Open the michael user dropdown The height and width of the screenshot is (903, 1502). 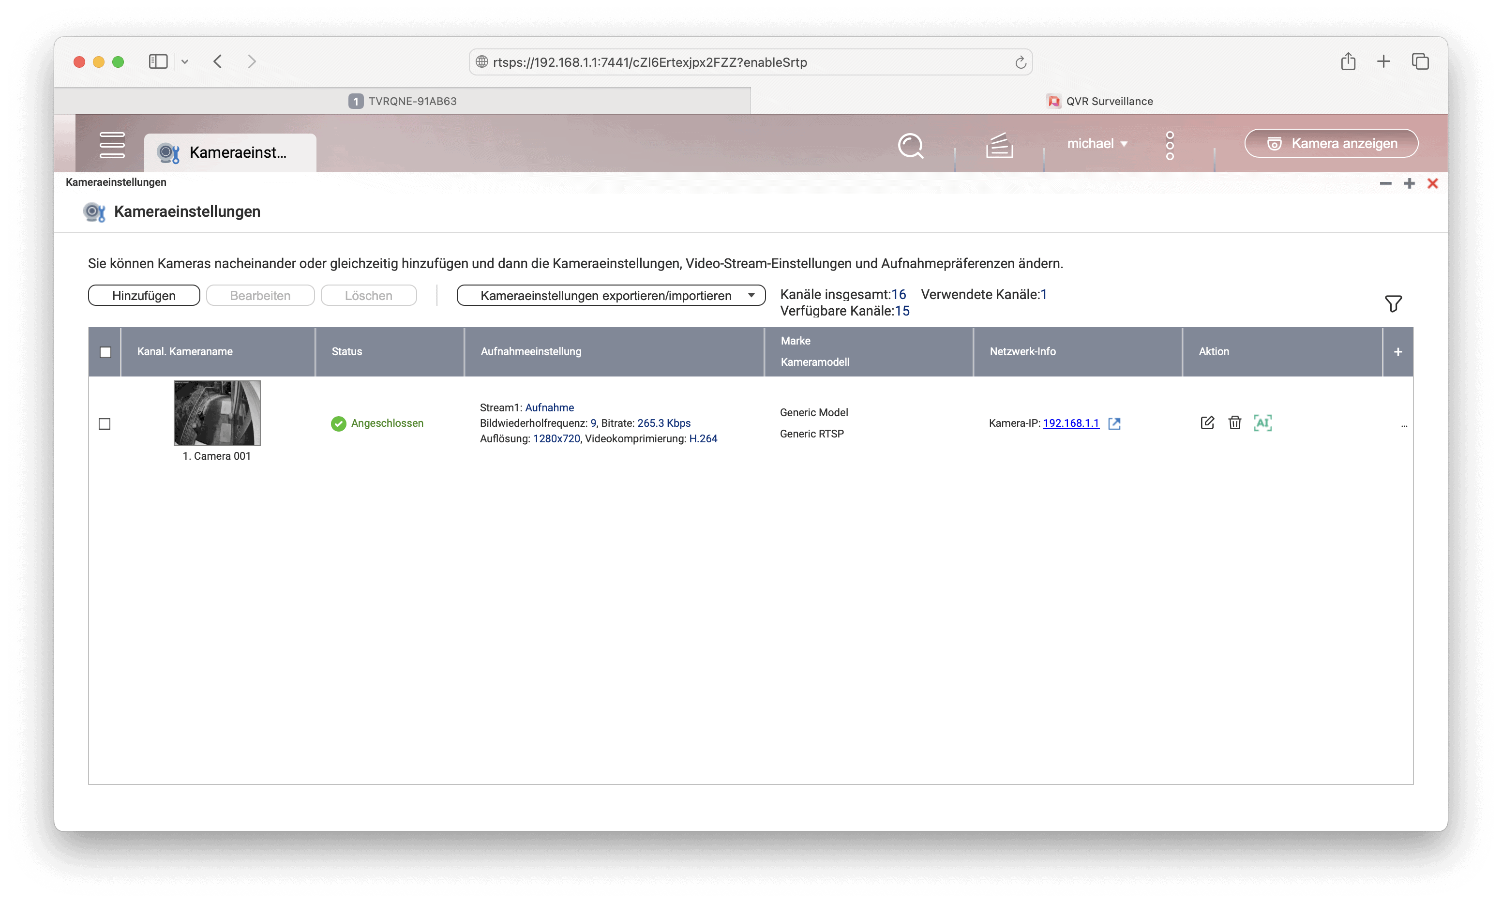1097,144
